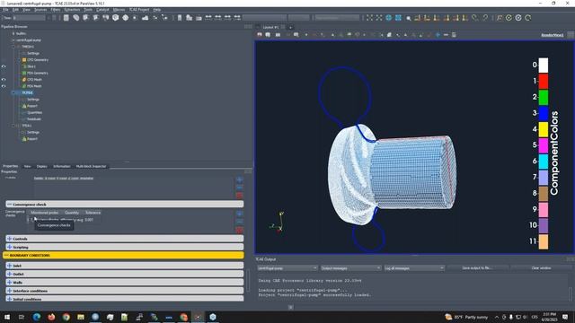Open the Help menu
The height and width of the screenshot is (323, 575).
157,10
